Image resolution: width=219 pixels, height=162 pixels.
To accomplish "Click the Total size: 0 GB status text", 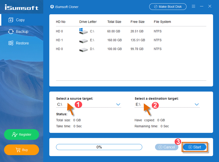I will (68, 120).
